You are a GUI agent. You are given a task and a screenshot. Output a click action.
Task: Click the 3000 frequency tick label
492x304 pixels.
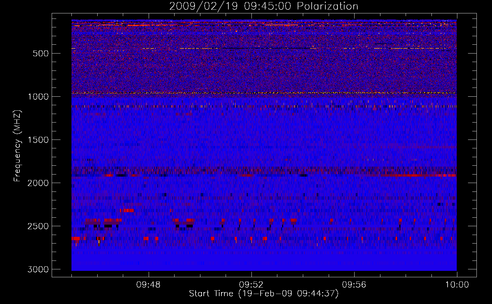click(x=38, y=269)
